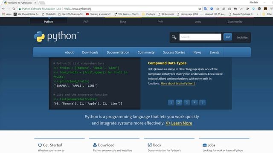The width and height of the screenshot is (273, 153).
Task: Click the ['BANANA', 'APPLE', 'LIME'] output line
Action: (76, 86)
